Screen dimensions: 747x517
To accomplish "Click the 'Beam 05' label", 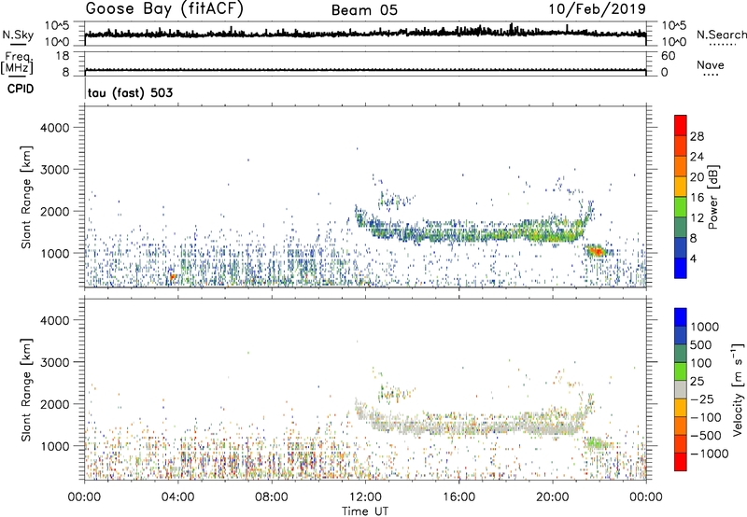I will [364, 10].
